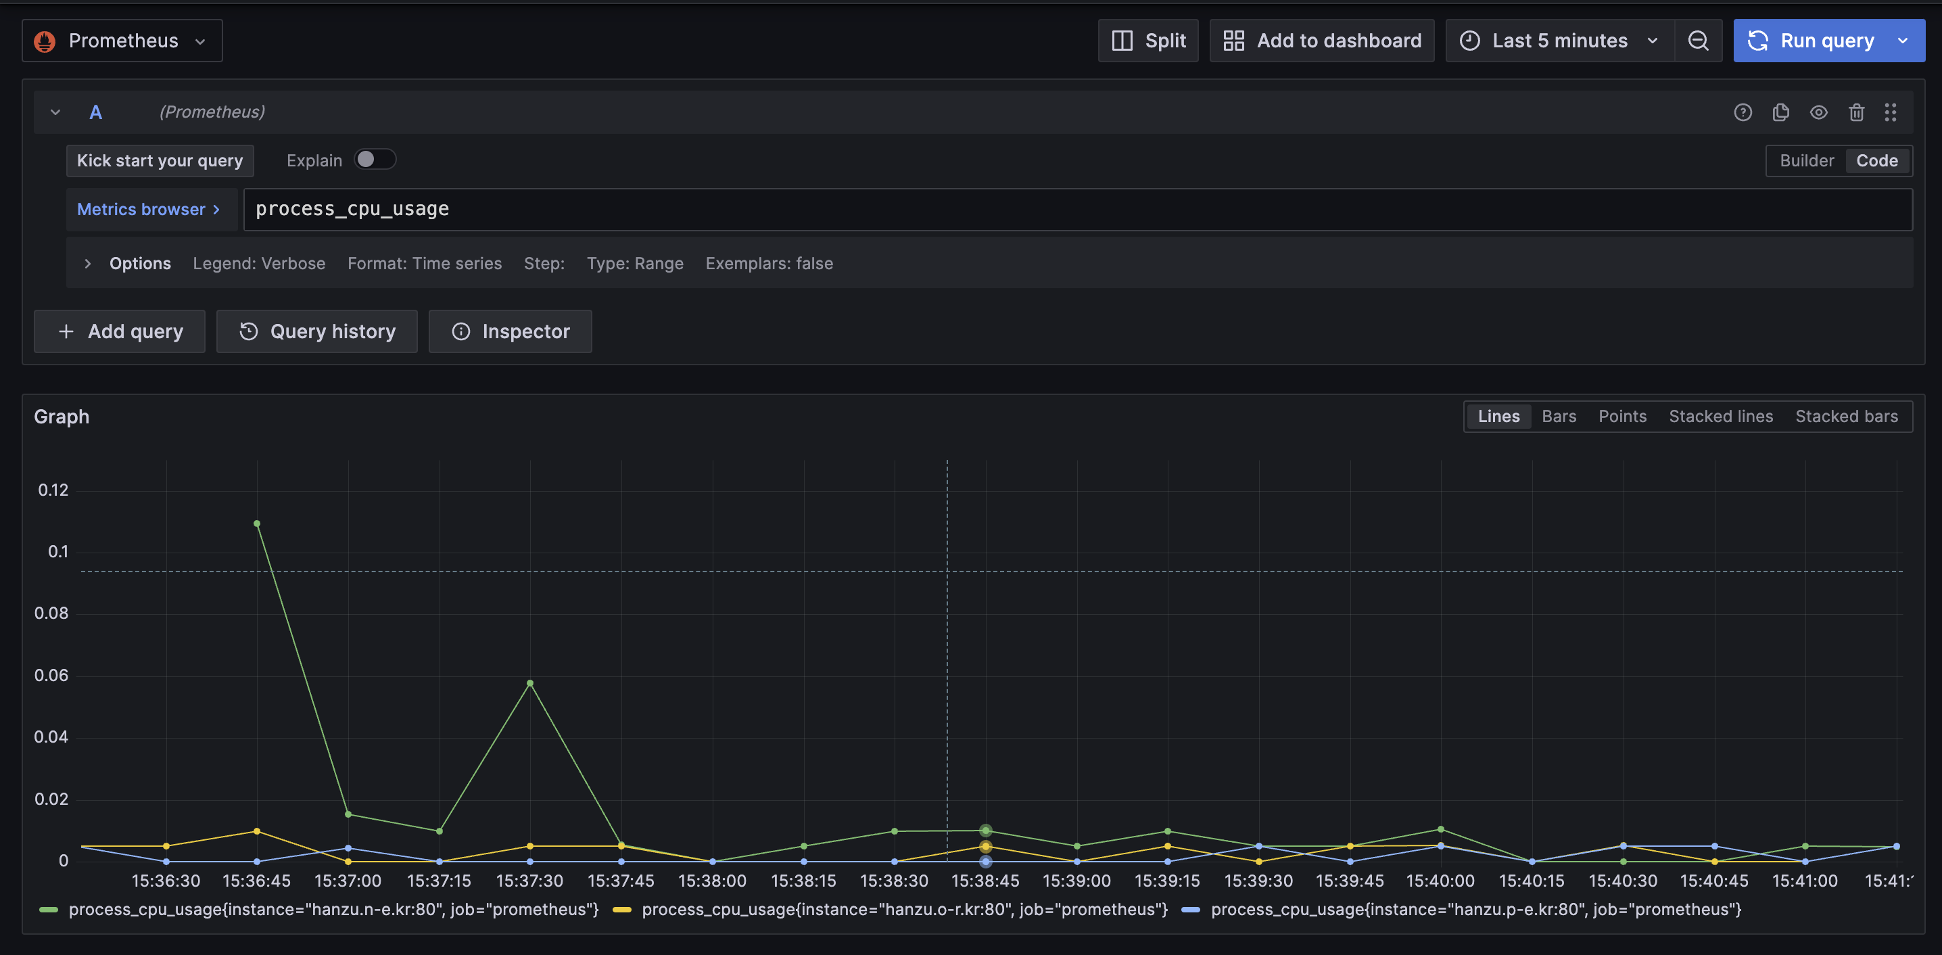Click the blue hanzu.p-e.kr legend color swatch

tap(1191, 910)
